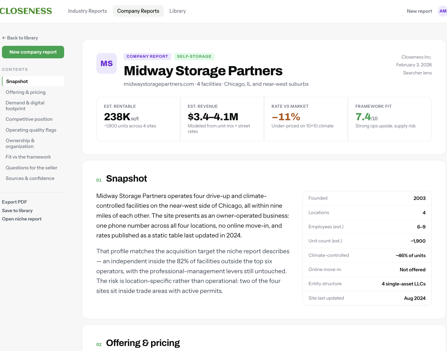Click the SELF-STORAGE tag
The height and width of the screenshot is (351, 447).
coord(194,56)
